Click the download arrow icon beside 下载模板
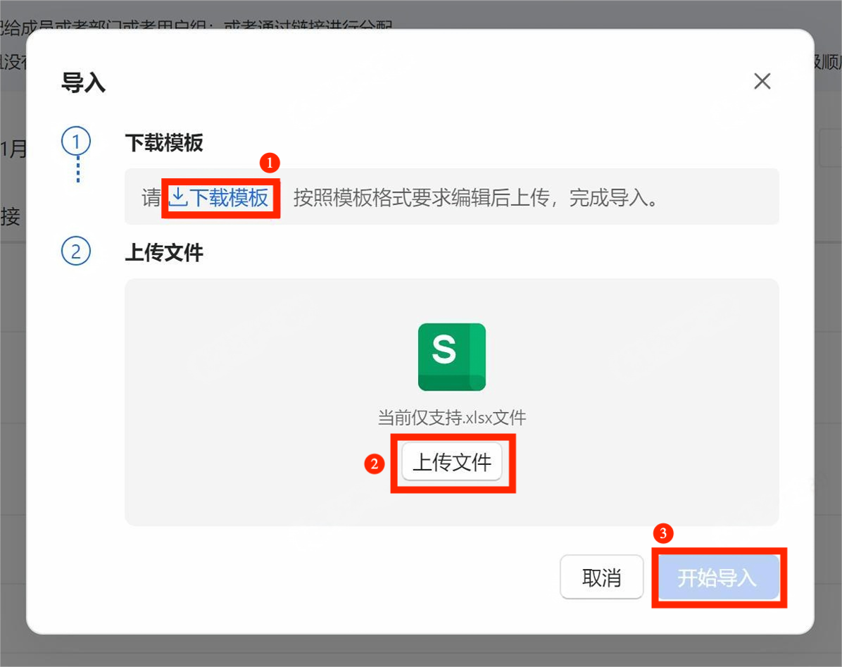Viewport: 842px width, 667px height. click(179, 197)
